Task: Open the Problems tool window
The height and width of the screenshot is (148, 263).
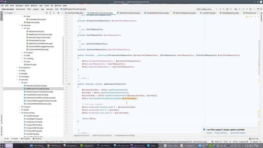Action: 25,139
